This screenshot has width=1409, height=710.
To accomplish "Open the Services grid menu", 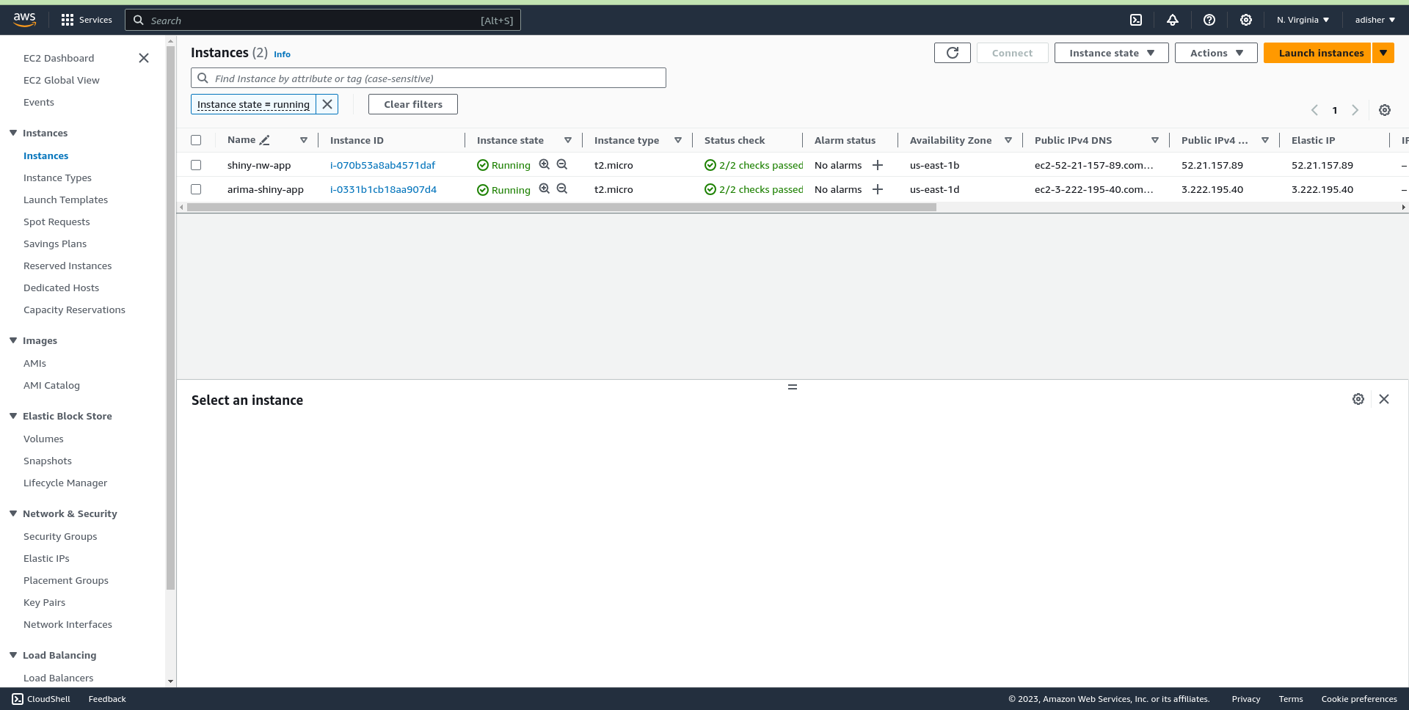I will [87, 20].
